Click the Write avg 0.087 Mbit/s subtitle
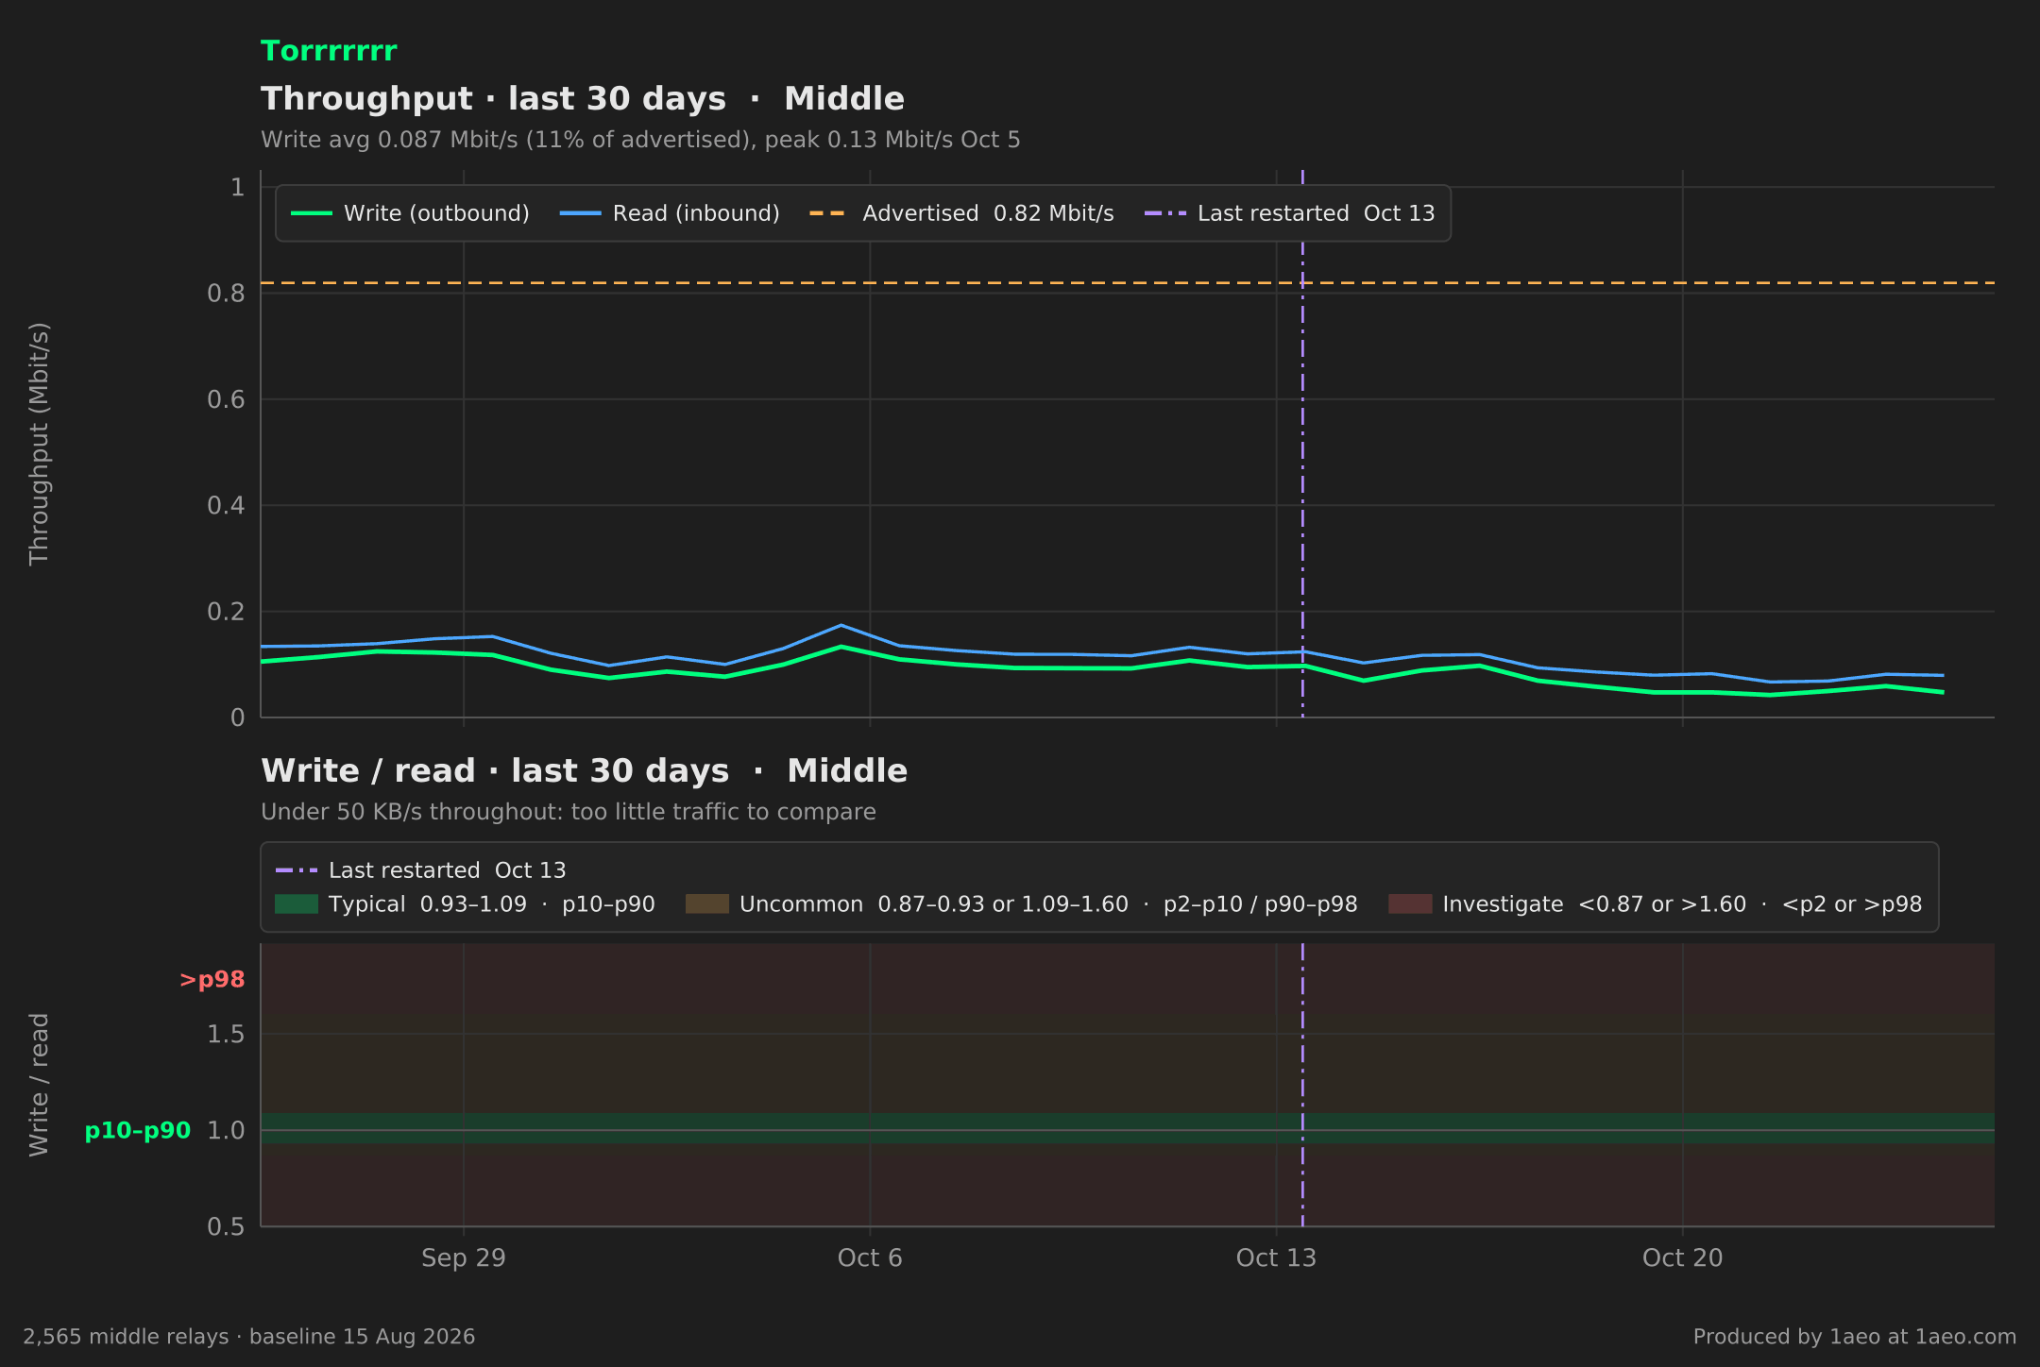Image resolution: width=2040 pixels, height=1367 pixels. (640, 140)
